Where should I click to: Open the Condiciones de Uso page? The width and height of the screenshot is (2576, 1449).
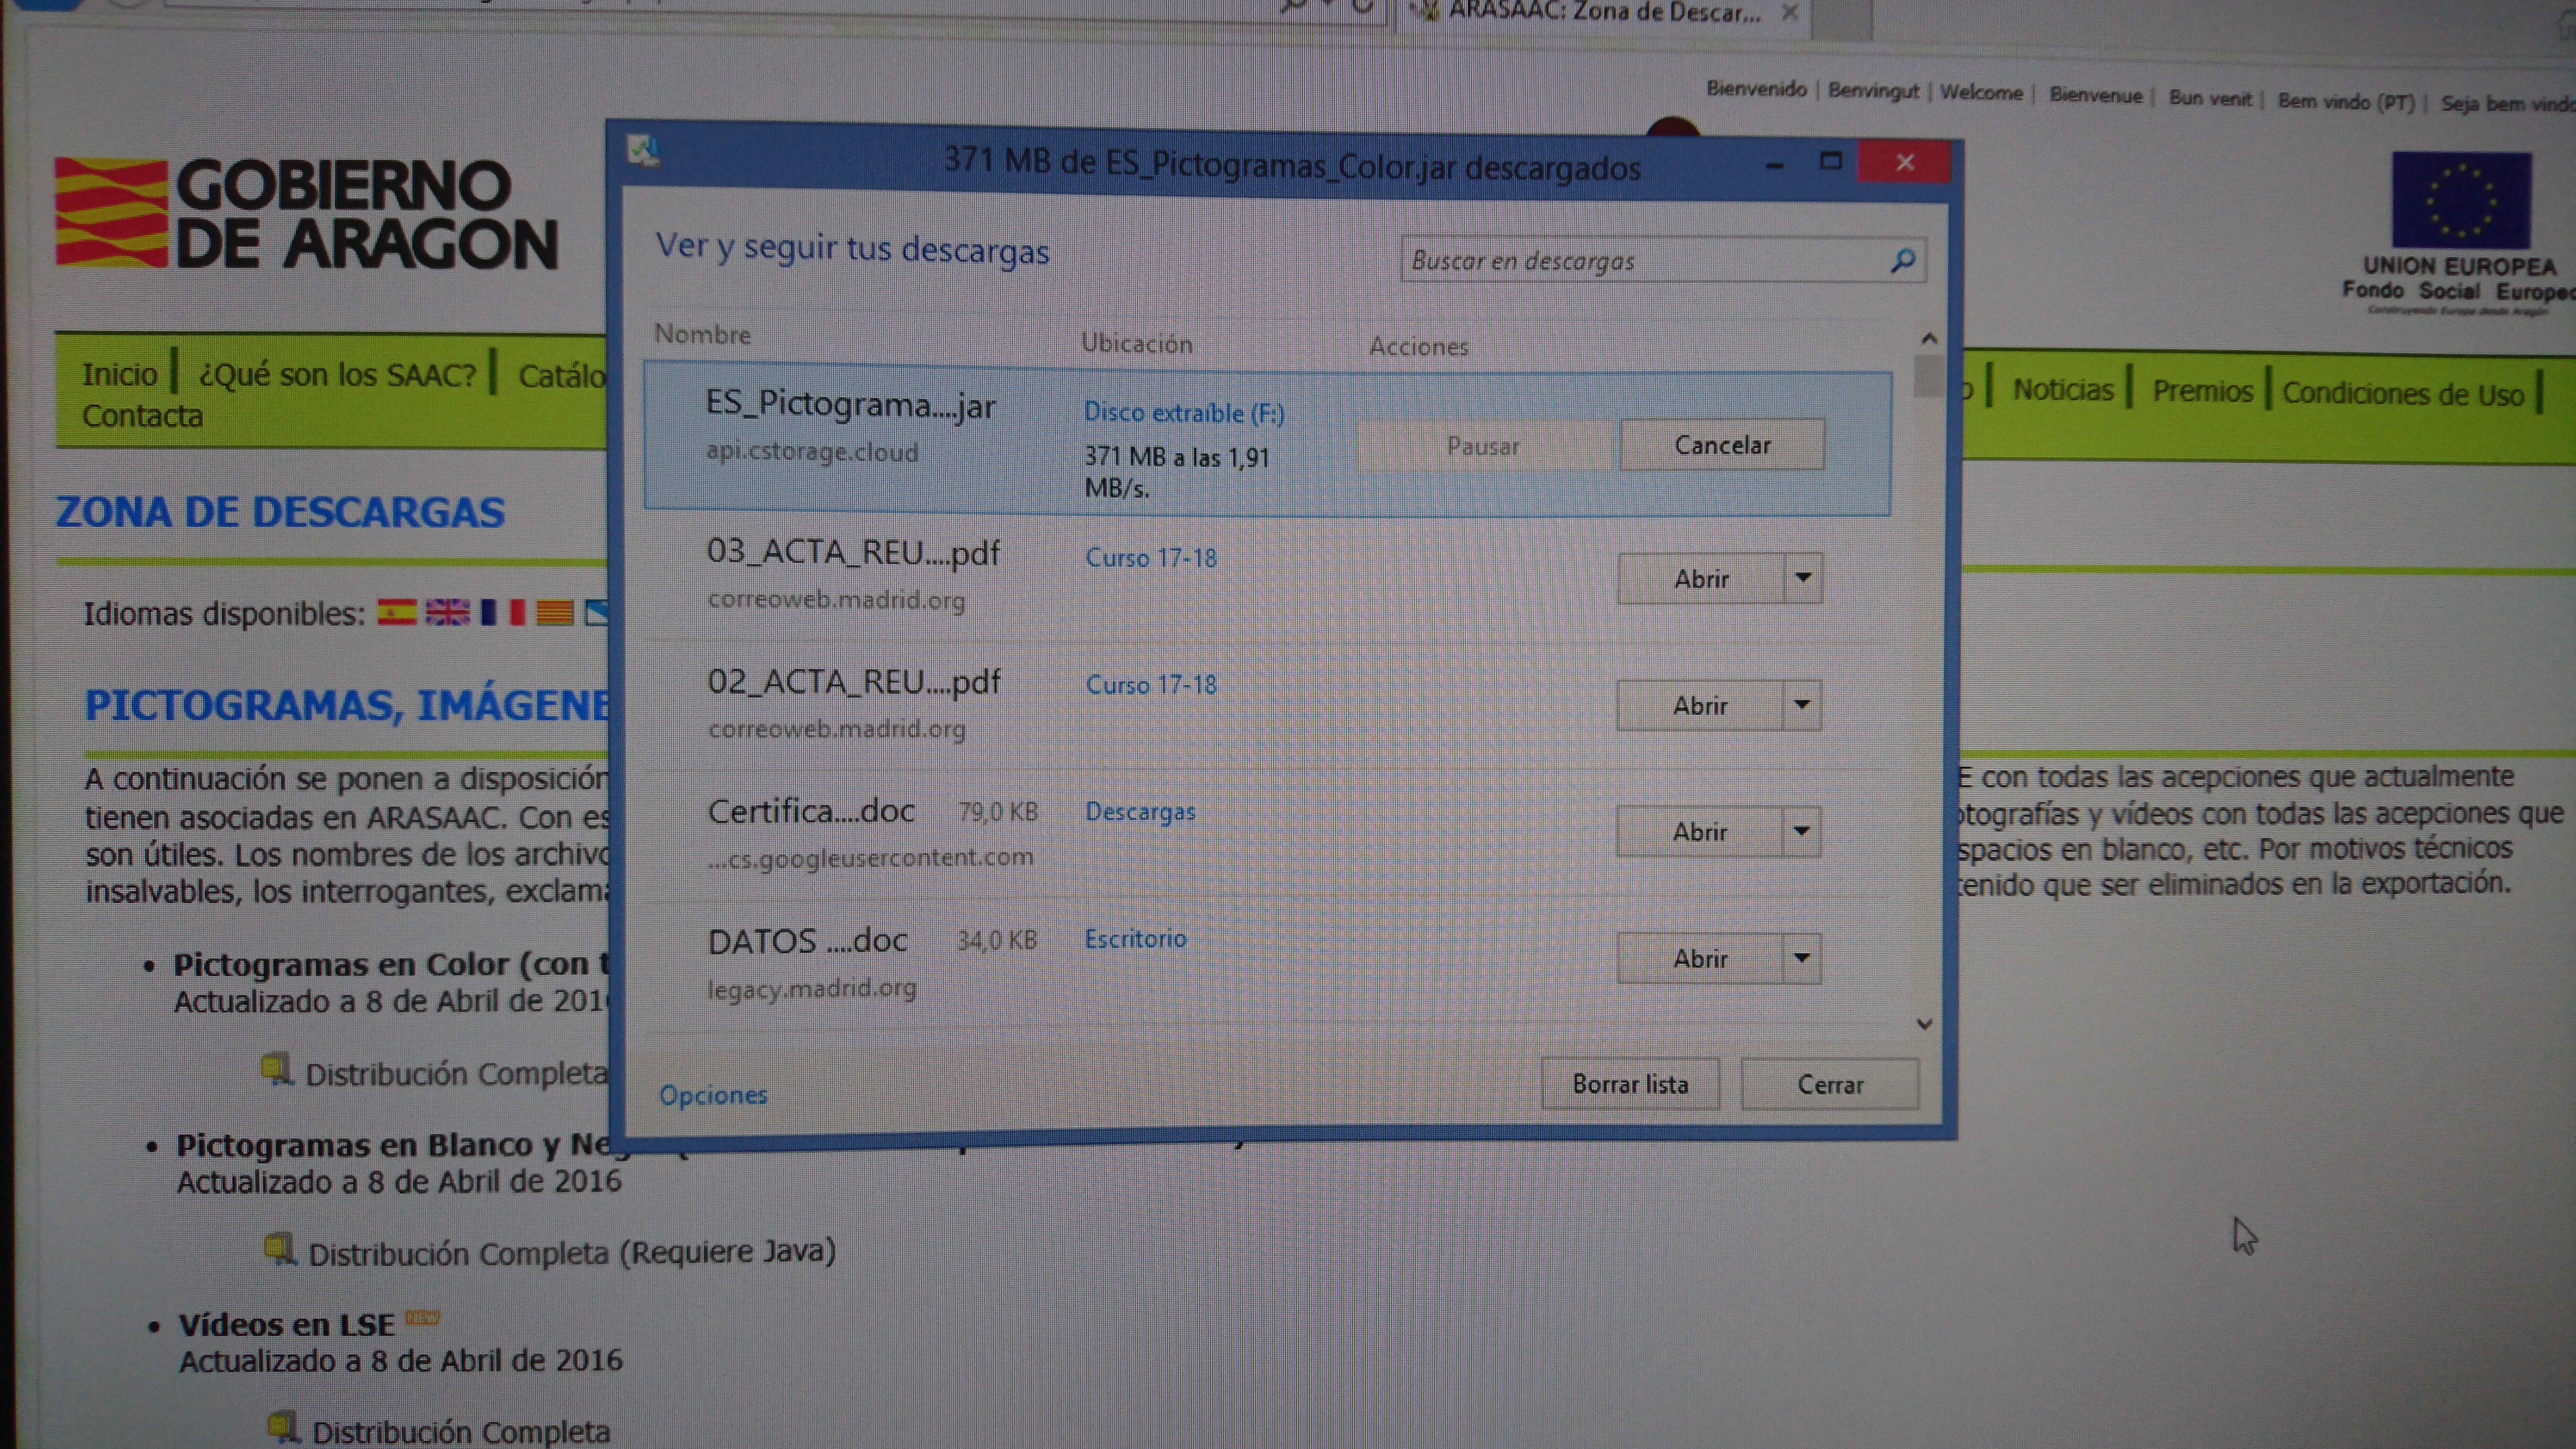[x=2403, y=394]
